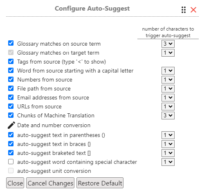The width and height of the screenshot is (202, 194).
Task: Enable auto-suggest word containing special character
Action: 11,162
